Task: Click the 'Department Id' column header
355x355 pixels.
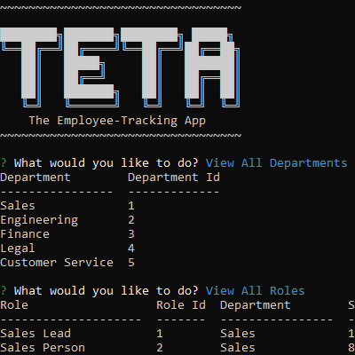Action: (x=174, y=177)
